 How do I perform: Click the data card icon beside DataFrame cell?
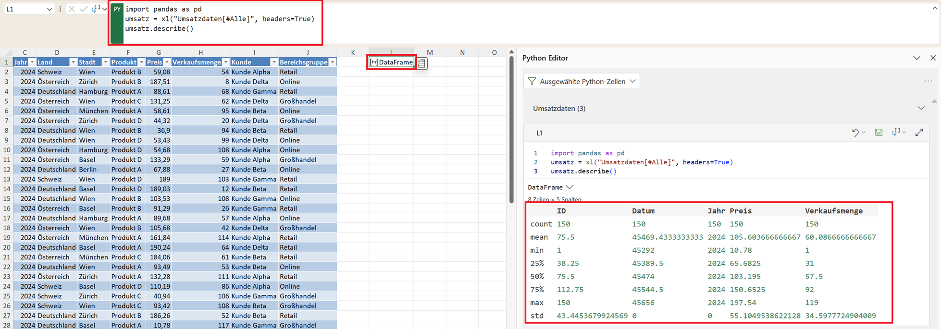421,63
